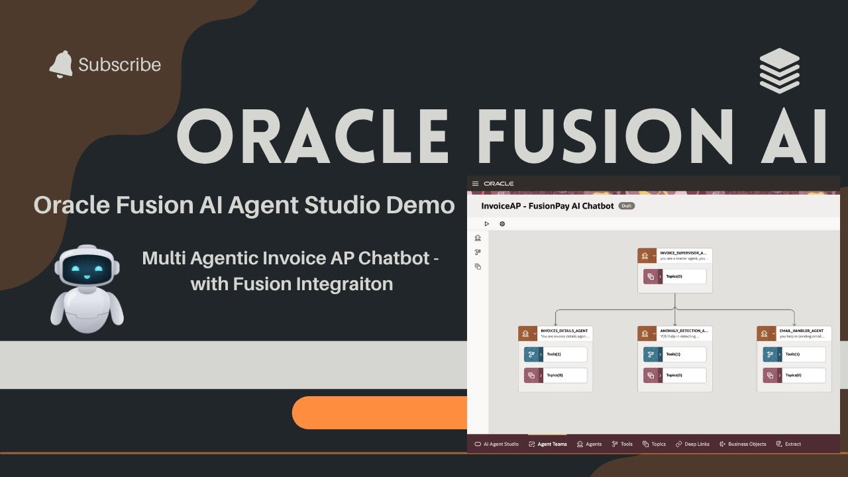848x477 pixels.
Task: Click the Subscribe bell icon
Action: (61, 64)
